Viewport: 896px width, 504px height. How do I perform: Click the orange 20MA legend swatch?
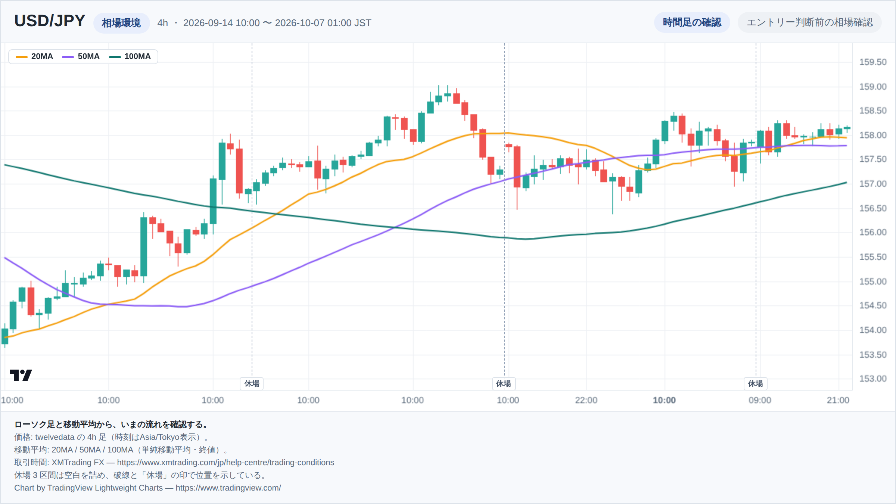22,57
